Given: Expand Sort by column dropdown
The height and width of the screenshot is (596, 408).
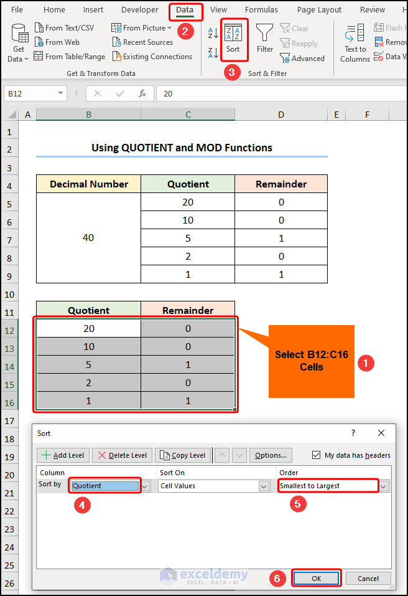Looking at the screenshot, I should pos(145,486).
